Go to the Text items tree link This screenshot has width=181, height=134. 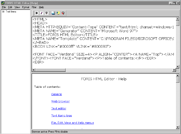pos(61,115)
